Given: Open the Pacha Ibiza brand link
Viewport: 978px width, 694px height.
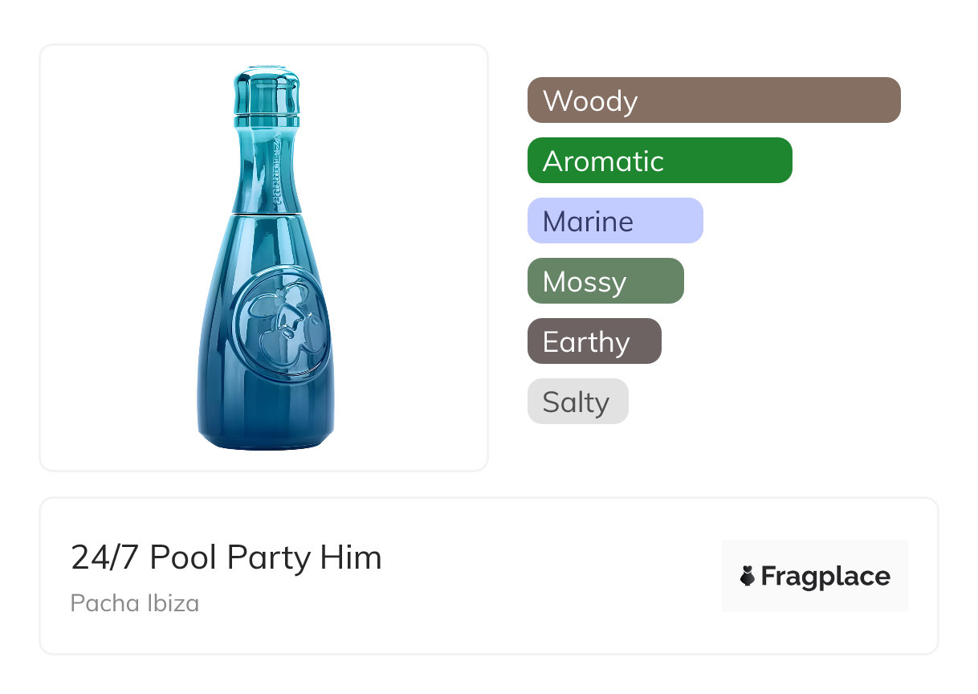Looking at the screenshot, I should coord(135,602).
